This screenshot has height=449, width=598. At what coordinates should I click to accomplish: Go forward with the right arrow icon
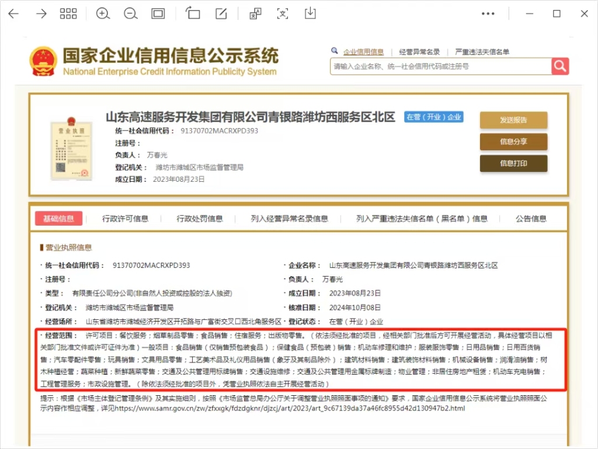41,14
